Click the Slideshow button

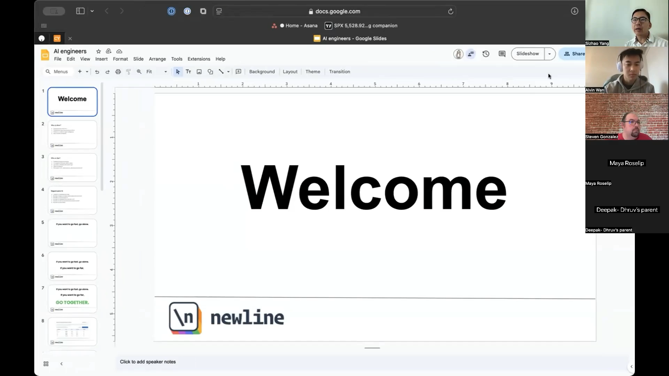click(528, 54)
